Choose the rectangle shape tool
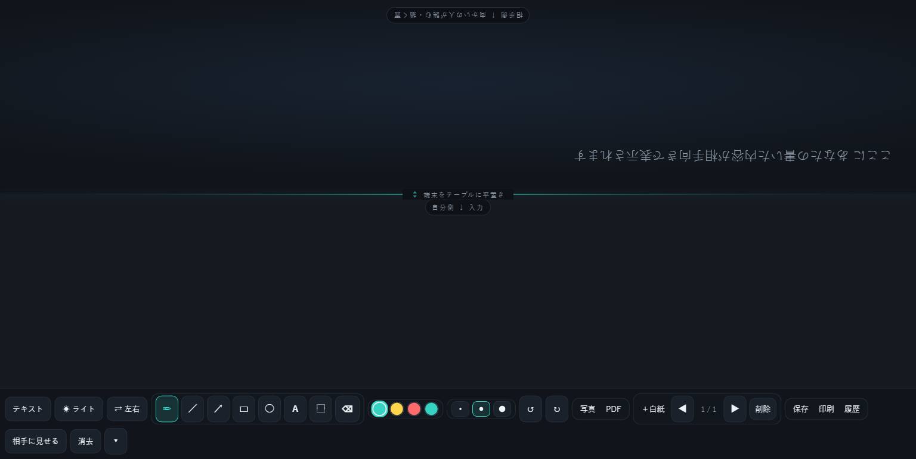The image size is (916, 459). pyautogui.click(x=244, y=409)
